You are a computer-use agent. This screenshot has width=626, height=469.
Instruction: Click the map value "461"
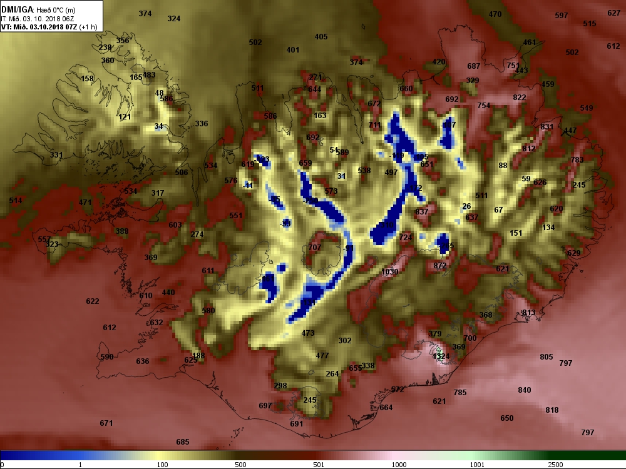point(530,43)
